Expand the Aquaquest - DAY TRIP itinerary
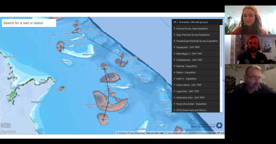This screenshot has width=276, height=144. [x=196, y=47]
